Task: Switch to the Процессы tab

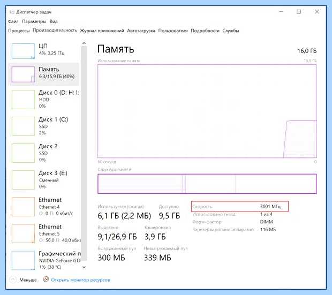Action: tap(19, 31)
